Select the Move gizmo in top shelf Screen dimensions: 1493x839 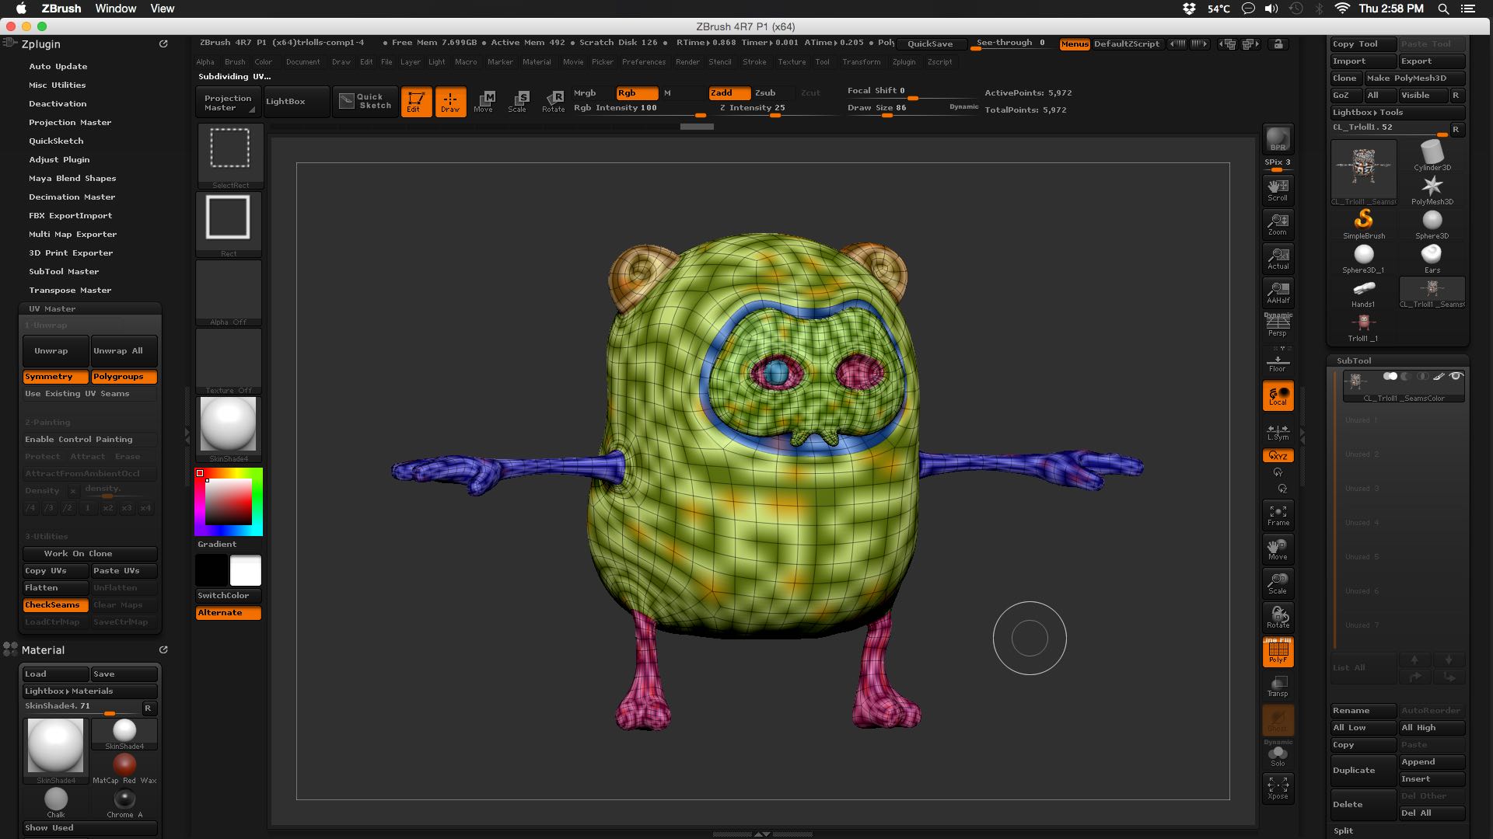click(x=484, y=101)
